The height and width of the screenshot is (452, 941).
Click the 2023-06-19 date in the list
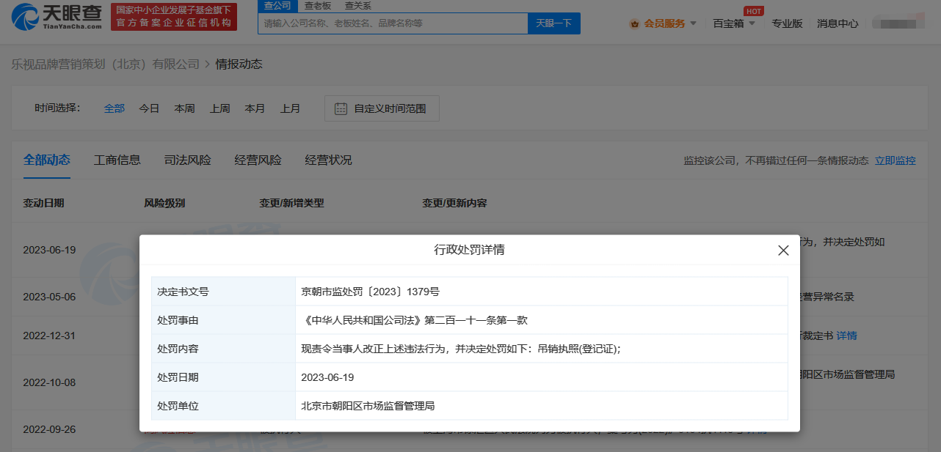click(49, 250)
